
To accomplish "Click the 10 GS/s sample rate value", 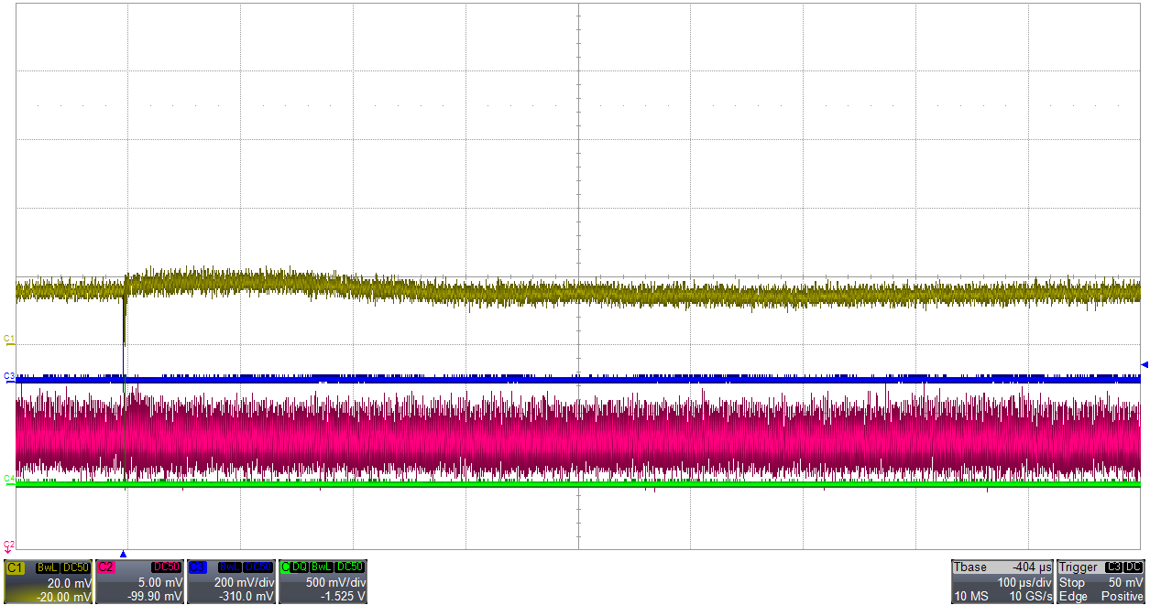I will [x=1031, y=596].
